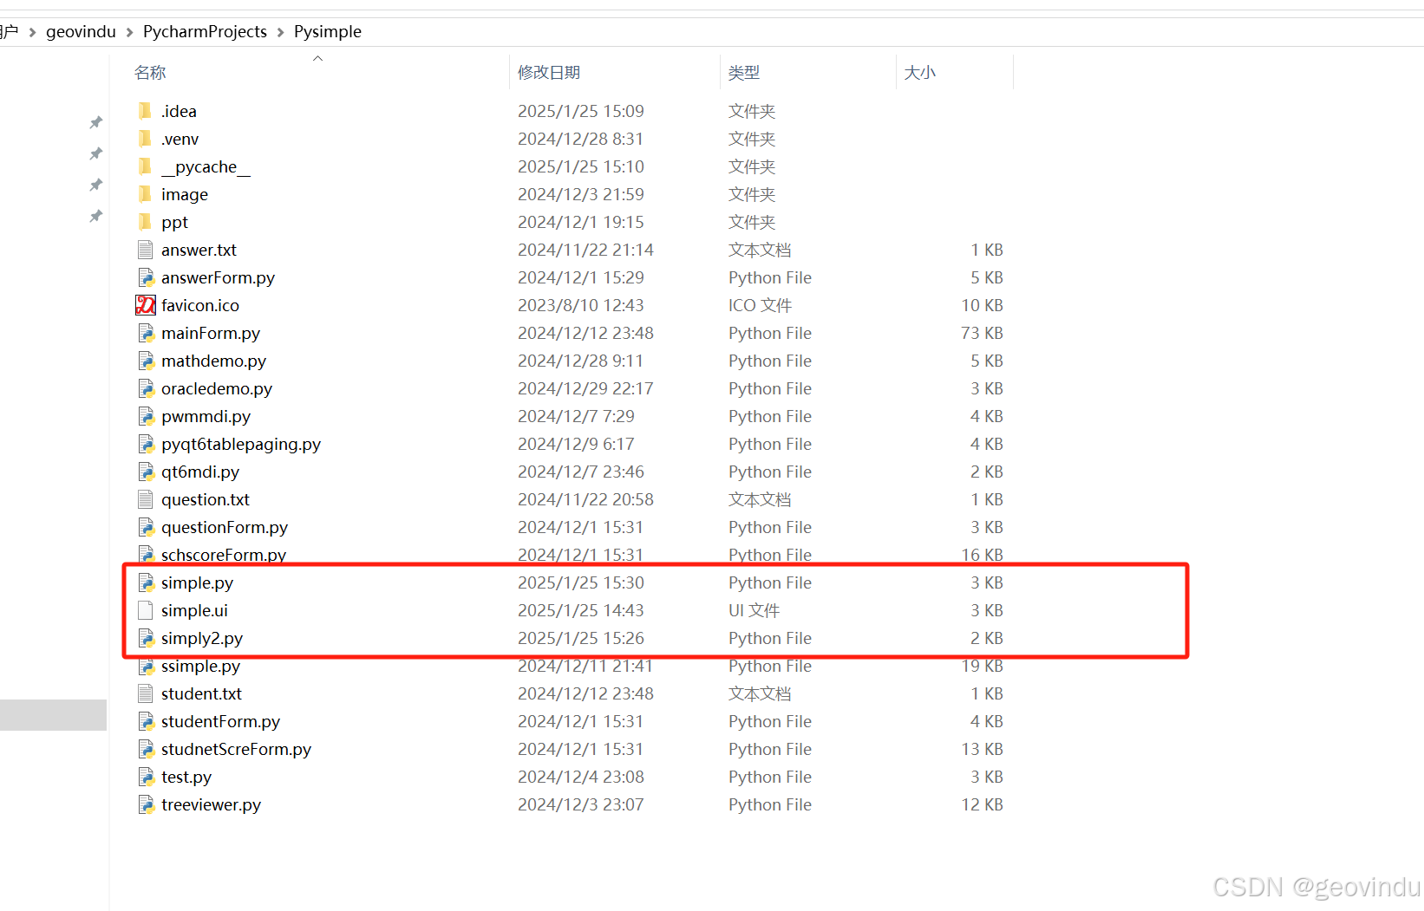Click the .idea folder icon
The width and height of the screenshot is (1424, 911).
[x=145, y=111]
